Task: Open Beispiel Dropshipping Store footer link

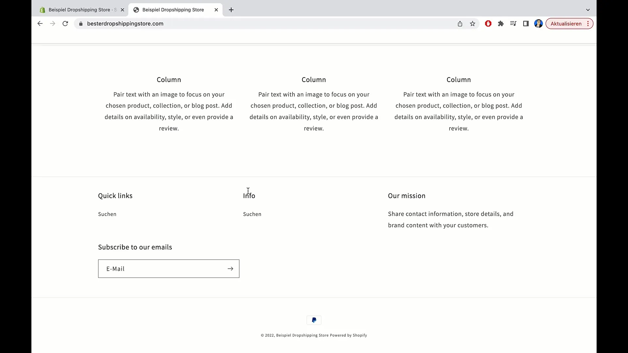Action: (302, 335)
